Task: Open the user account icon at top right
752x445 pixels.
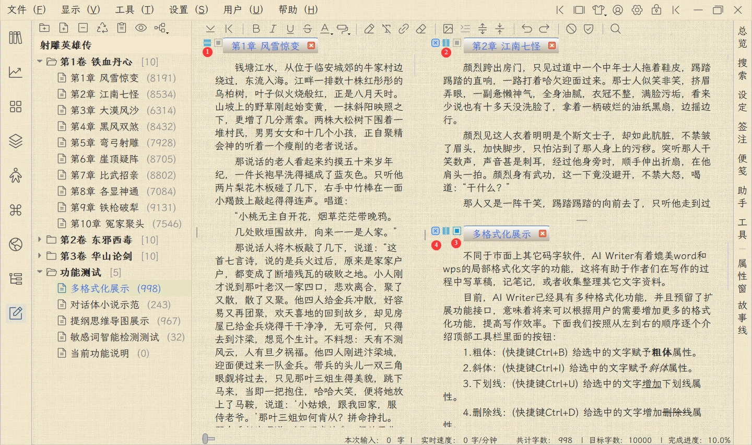Action: coord(618,10)
